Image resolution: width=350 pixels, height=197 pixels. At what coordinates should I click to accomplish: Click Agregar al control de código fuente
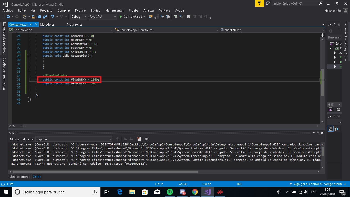coord(318,184)
